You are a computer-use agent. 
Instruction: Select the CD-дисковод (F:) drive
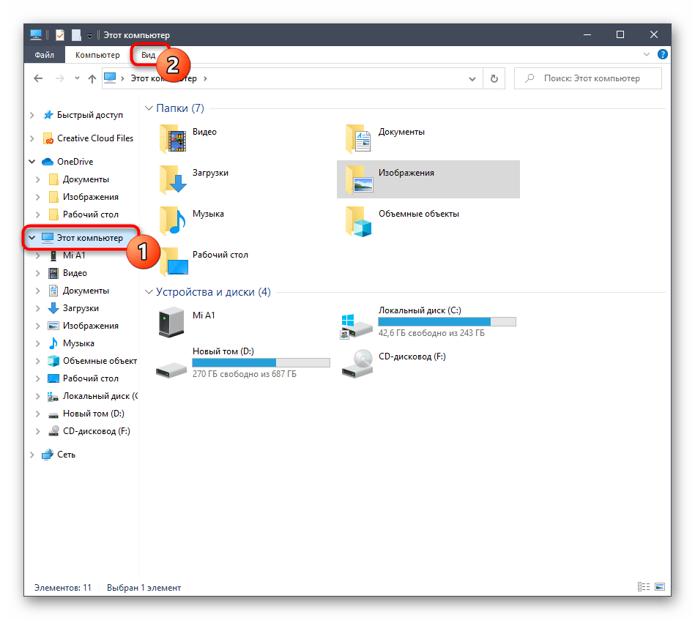pos(357,364)
